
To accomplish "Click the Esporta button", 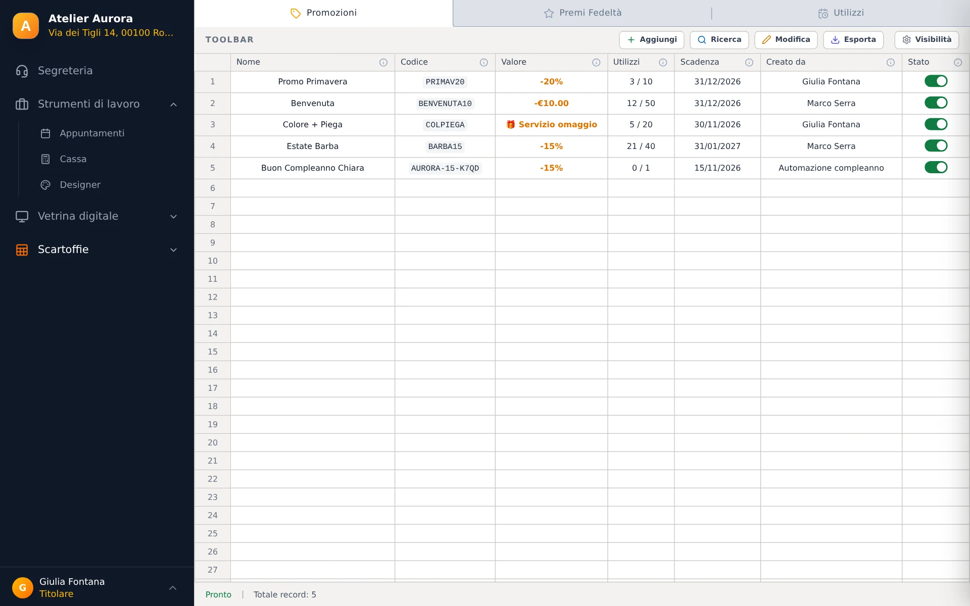I will click(853, 40).
